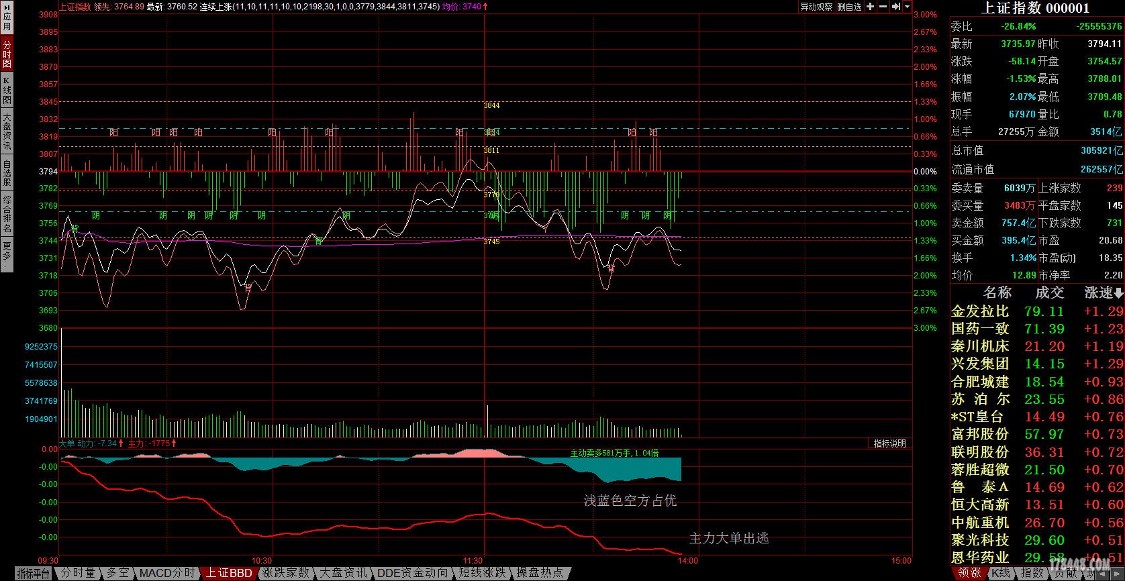
Task: Switch to the DDE资金动向 tab
Action: pos(413,574)
